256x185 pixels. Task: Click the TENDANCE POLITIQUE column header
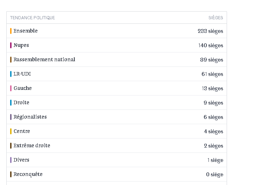click(32, 17)
